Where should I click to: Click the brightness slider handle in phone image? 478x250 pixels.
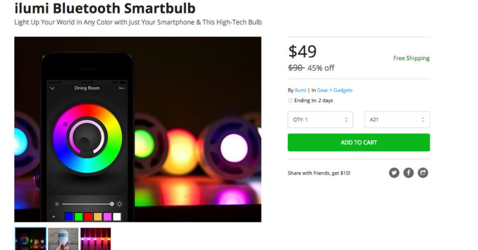pyautogui.click(x=112, y=204)
